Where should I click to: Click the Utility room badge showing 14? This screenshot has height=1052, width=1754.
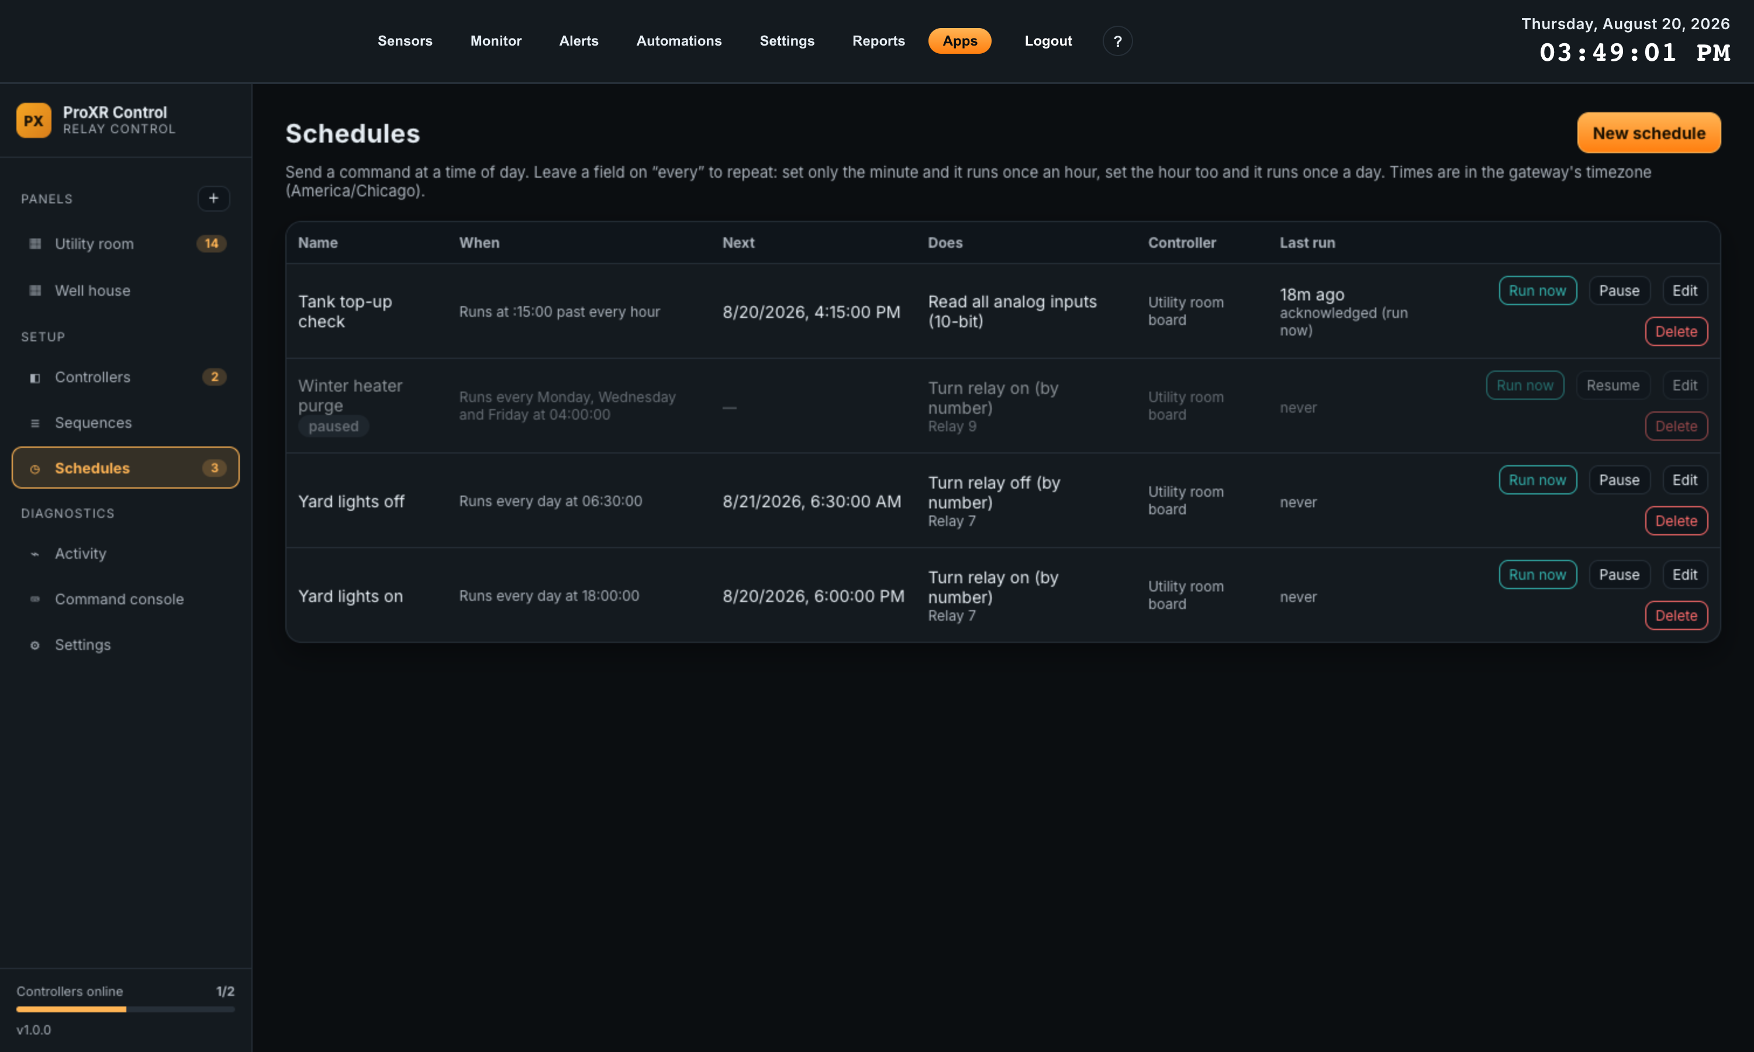click(x=211, y=244)
